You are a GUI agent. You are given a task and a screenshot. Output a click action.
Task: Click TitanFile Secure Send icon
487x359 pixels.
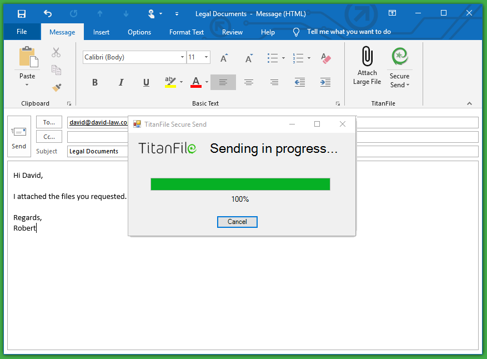pos(400,56)
